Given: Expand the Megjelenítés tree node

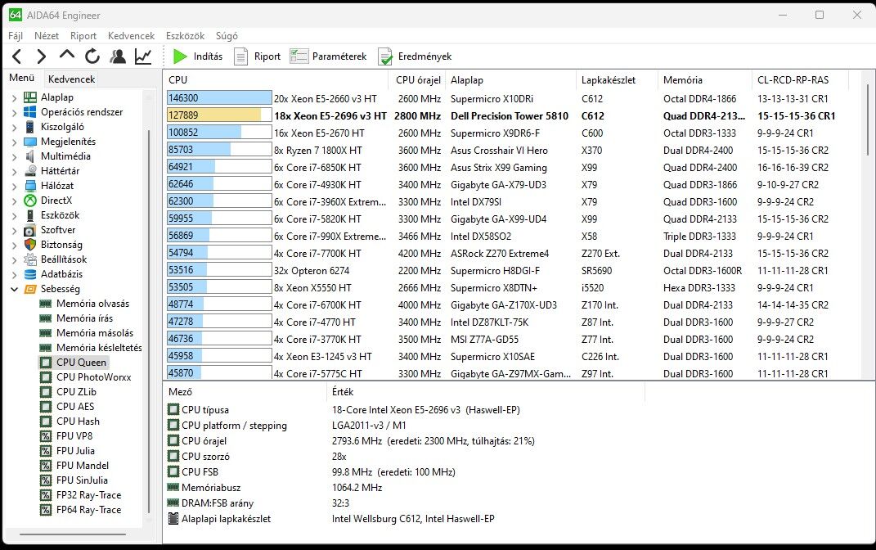Looking at the screenshot, I should [x=14, y=142].
